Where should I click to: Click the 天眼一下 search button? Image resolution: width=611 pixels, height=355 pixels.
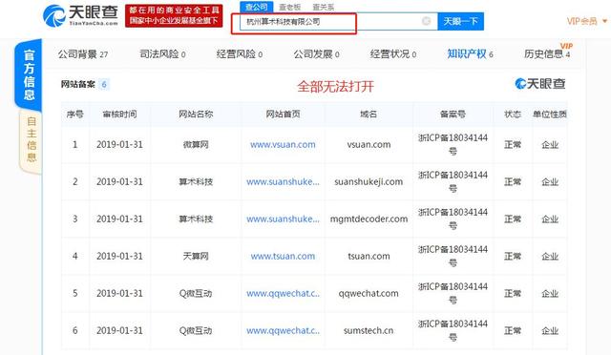[460, 21]
